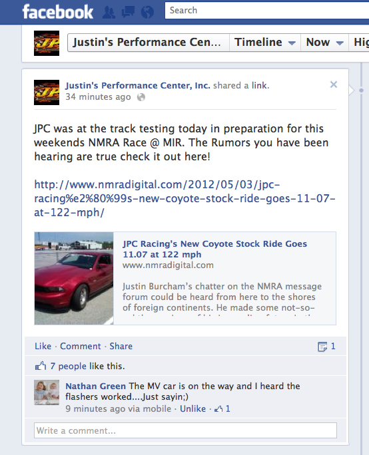This screenshot has width=369, height=455.
Task: Open the friend requests icon
Action: click(x=109, y=13)
